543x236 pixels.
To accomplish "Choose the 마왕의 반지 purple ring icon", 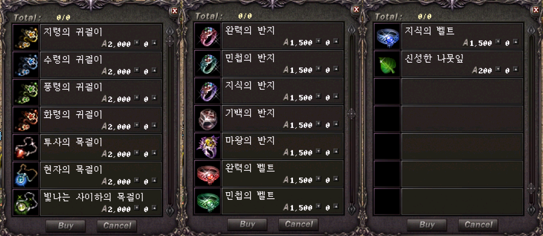I will (207, 146).
